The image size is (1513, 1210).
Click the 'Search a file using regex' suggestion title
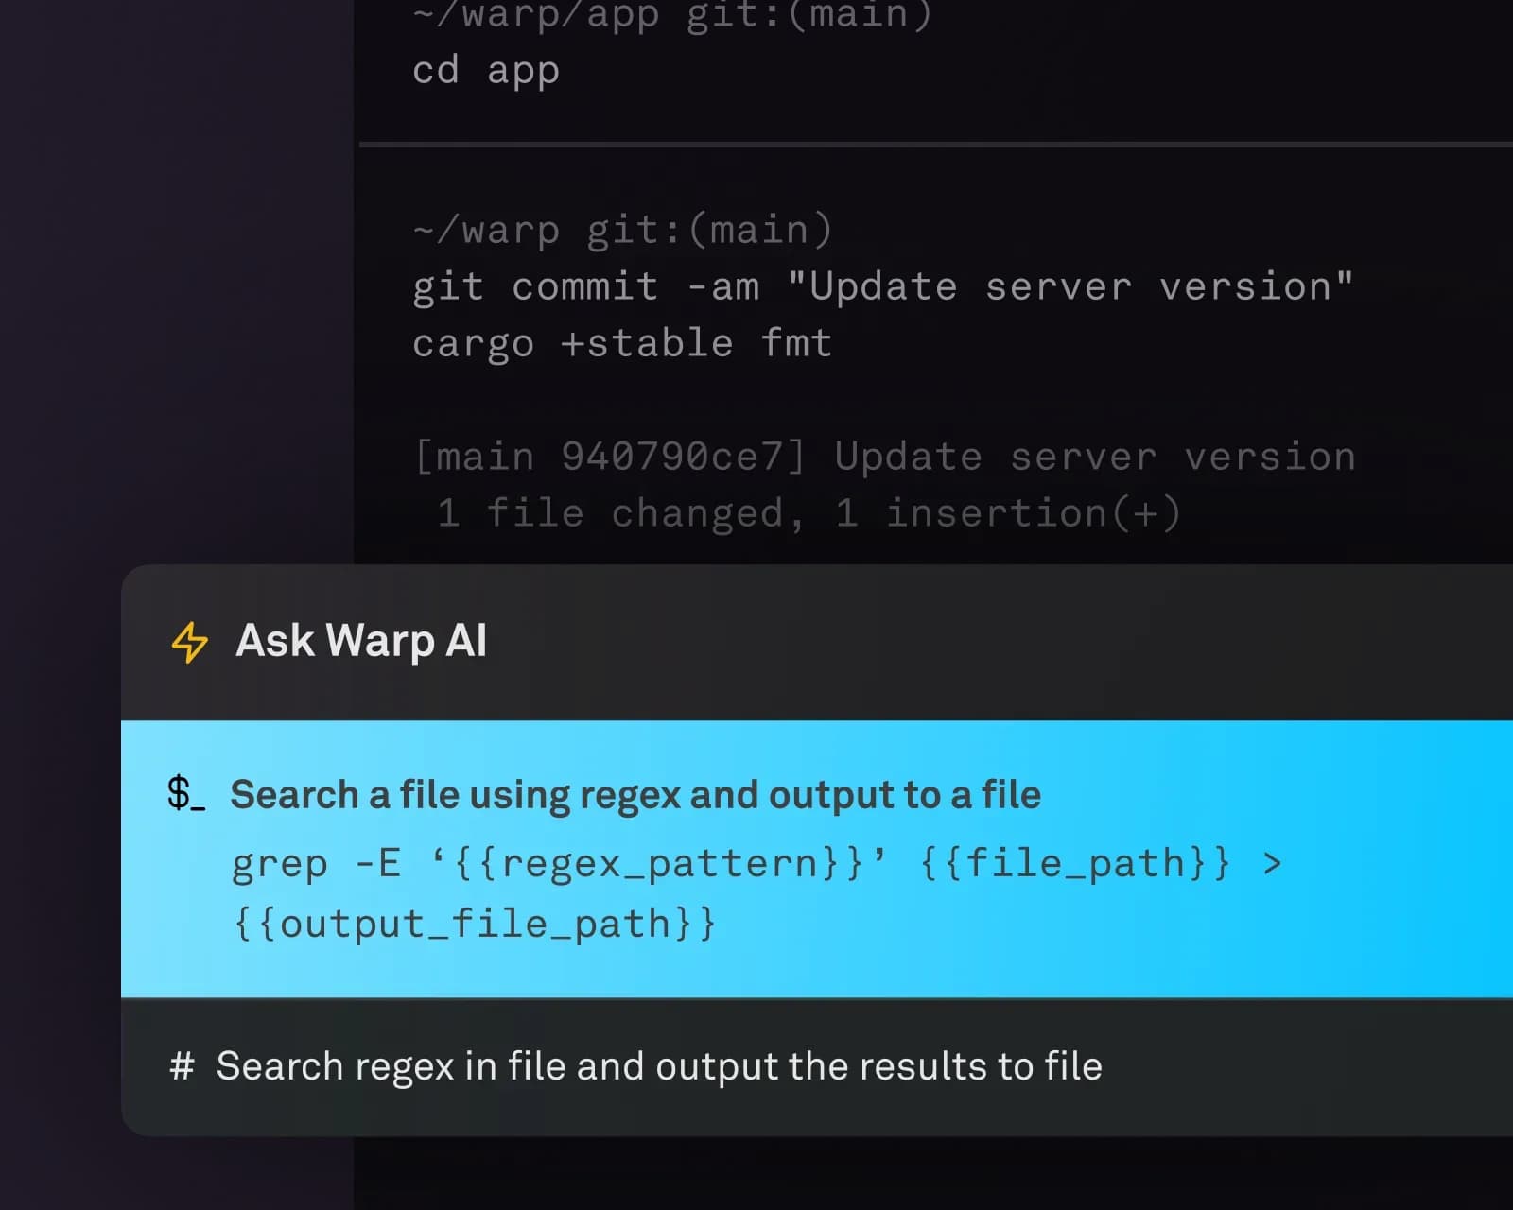[x=635, y=795]
